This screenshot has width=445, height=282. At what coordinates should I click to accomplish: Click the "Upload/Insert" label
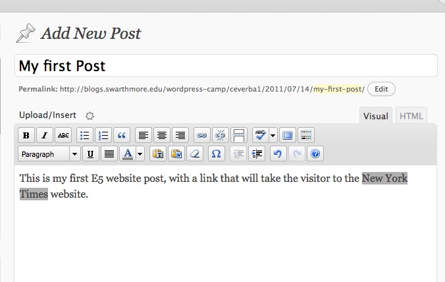[47, 115]
